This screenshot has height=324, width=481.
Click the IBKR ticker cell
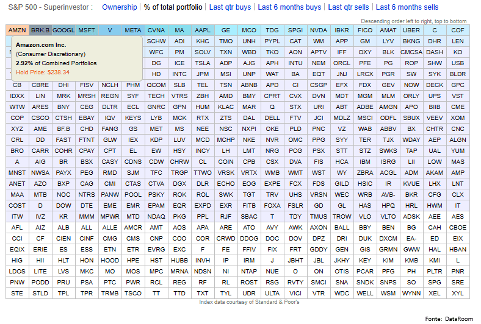pos(342,30)
